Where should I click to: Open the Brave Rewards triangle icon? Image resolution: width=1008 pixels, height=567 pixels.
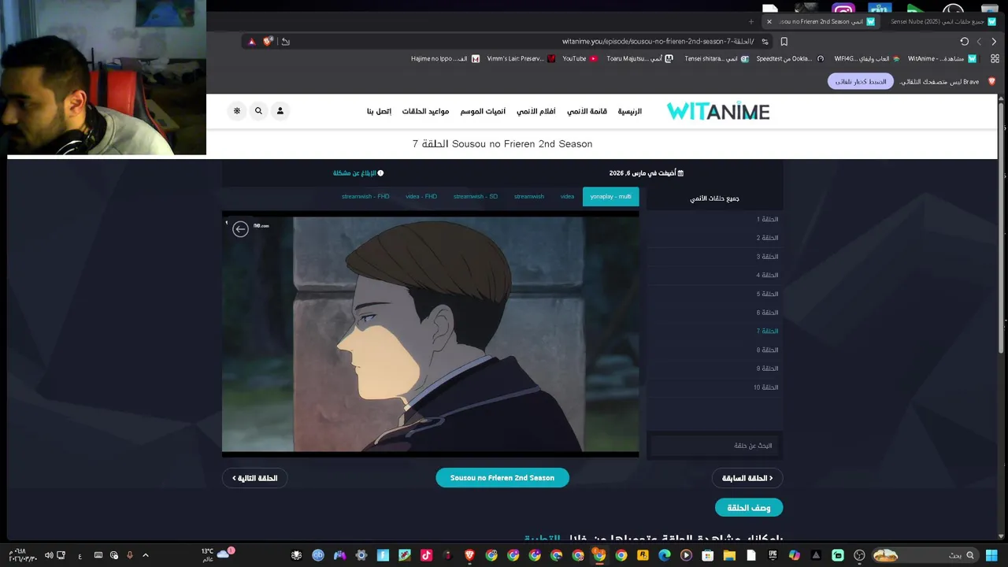coord(251,42)
